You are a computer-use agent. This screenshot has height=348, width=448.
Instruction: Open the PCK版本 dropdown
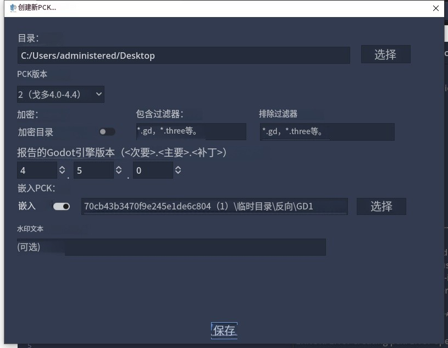pos(60,95)
